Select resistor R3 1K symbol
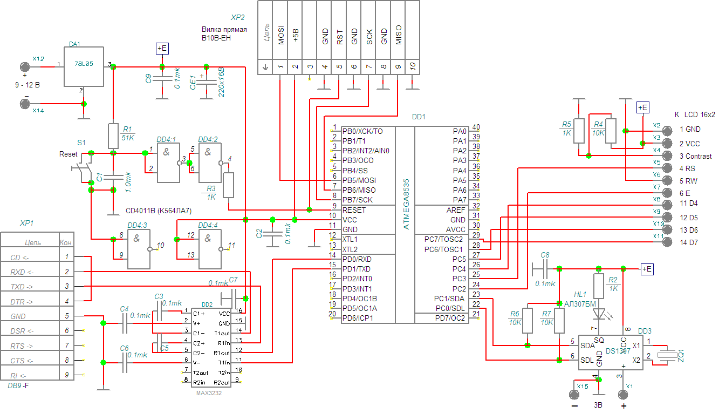This screenshot has height=413, width=719. pos(229,185)
